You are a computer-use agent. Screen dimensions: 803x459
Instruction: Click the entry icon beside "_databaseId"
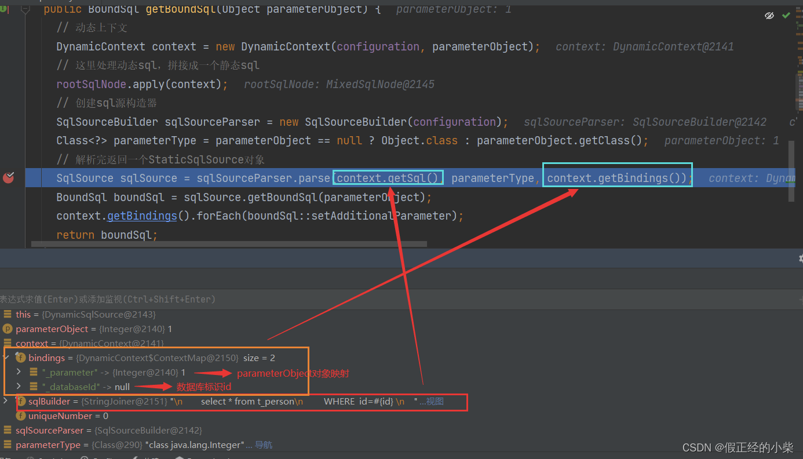click(x=34, y=387)
